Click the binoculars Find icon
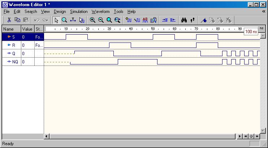This screenshot has width=268, height=148. 184,20
